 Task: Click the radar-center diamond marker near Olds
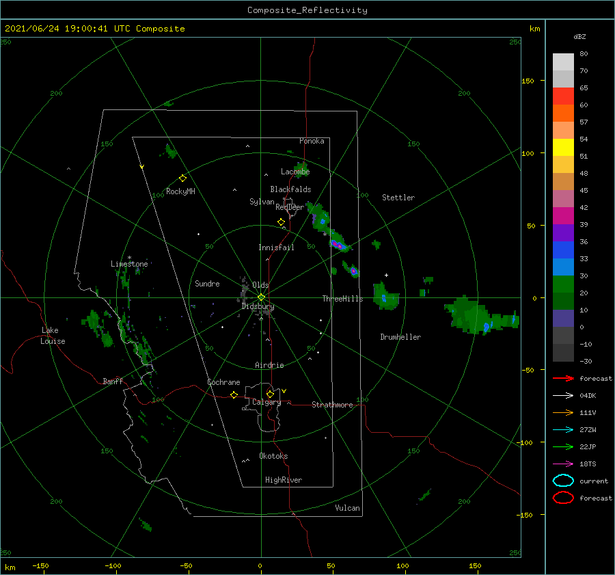point(261,297)
